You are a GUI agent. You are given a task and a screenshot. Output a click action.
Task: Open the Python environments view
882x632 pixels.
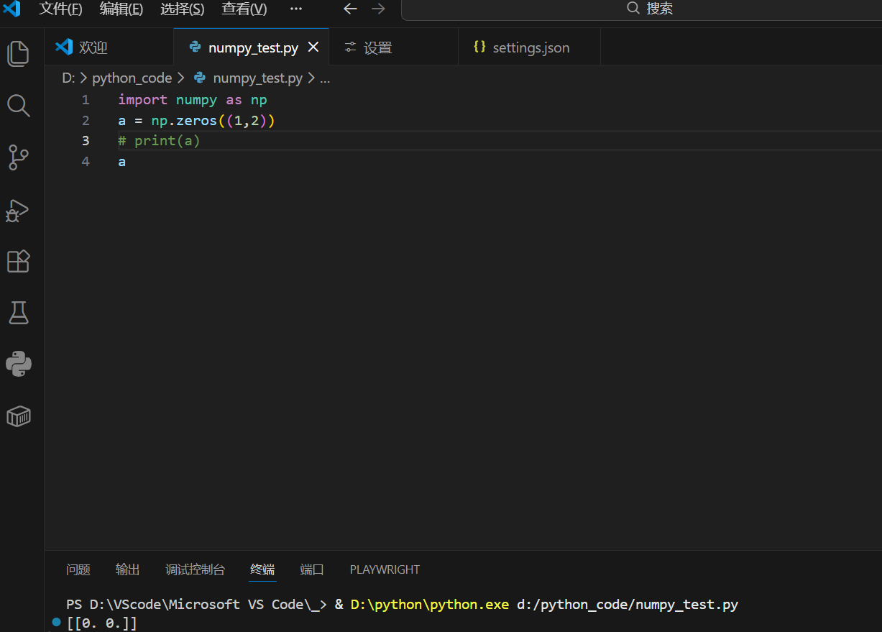click(x=19, y=365)
